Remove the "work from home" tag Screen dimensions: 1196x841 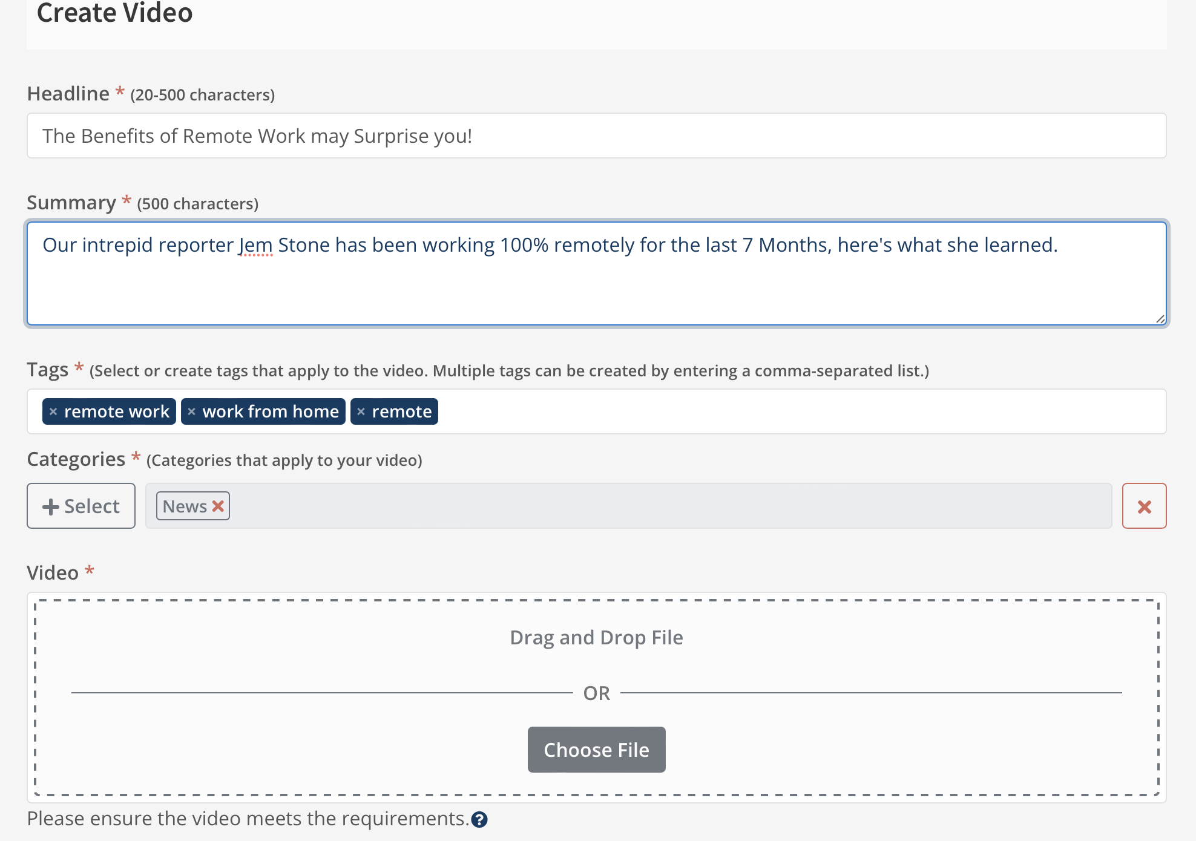(192, 411)
